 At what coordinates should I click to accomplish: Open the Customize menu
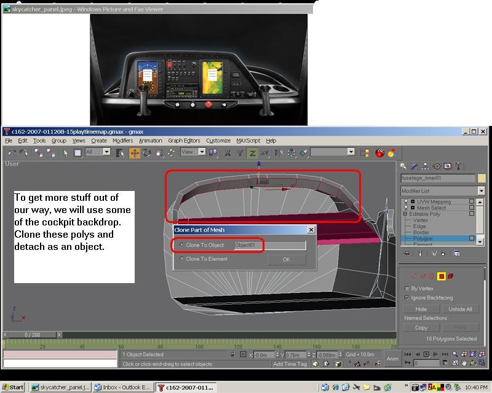point(218,141)
